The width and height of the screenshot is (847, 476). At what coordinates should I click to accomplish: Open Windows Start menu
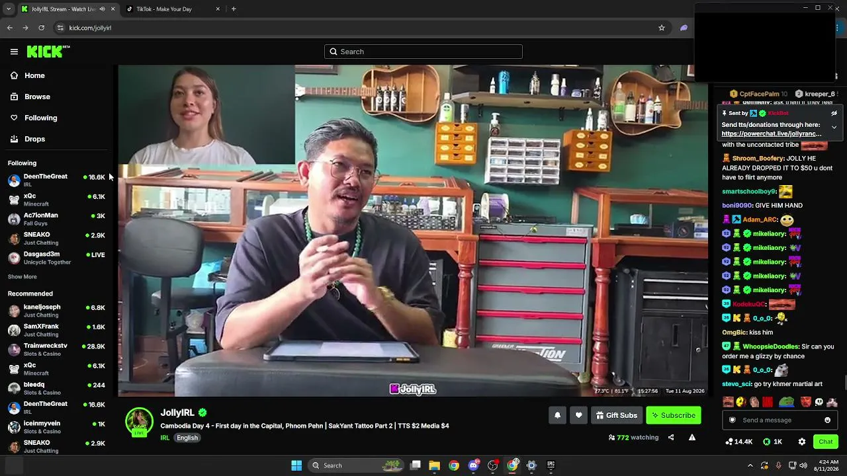[296, 465]
